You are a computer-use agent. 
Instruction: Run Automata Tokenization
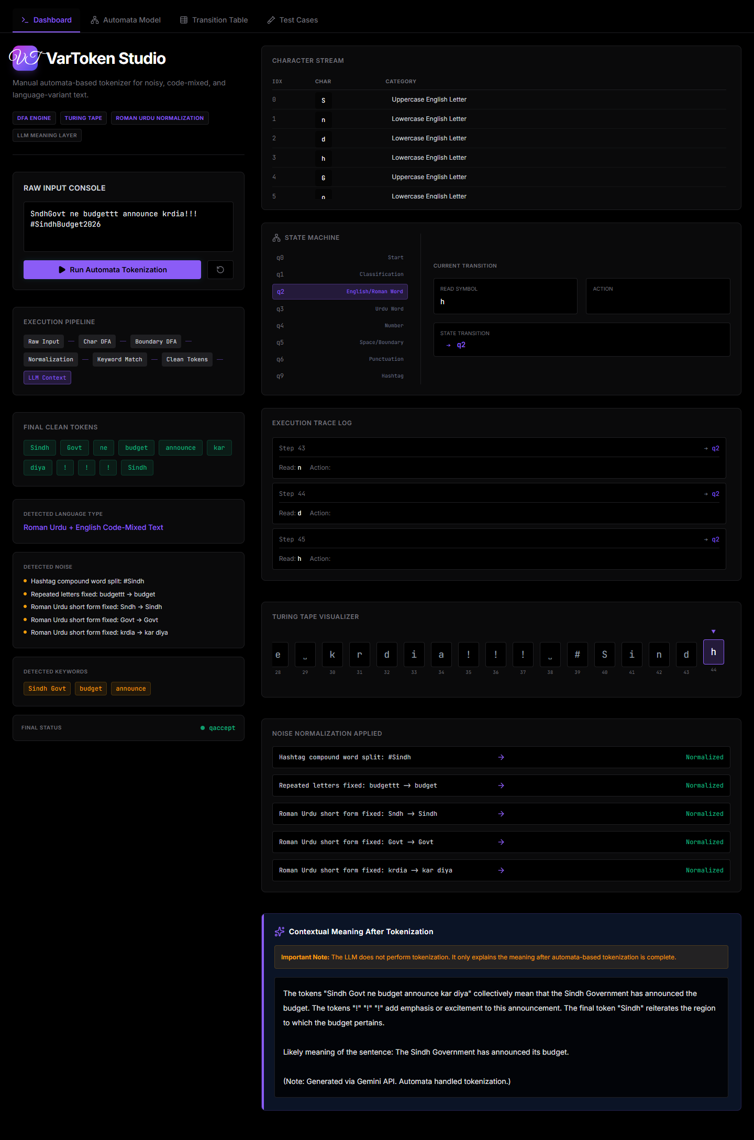click(112, 270)
